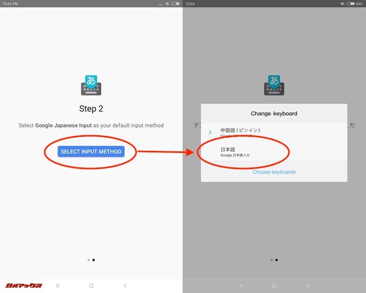Tap the Change keyboard dialog title

pyautogui.click(x=274, y=114)
